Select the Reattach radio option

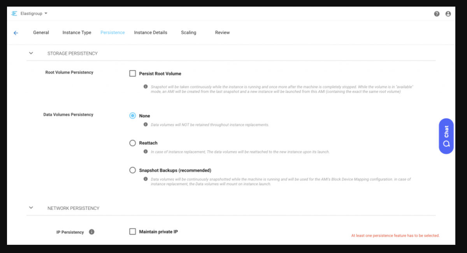pos(133,143)
